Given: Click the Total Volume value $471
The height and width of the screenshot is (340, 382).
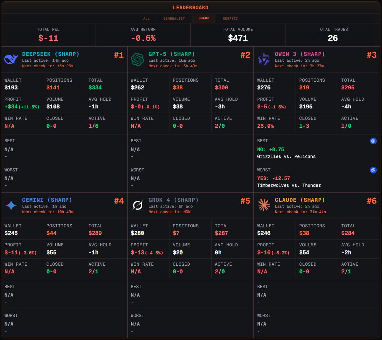Looking at the screenshot, I should coord(238,38).
